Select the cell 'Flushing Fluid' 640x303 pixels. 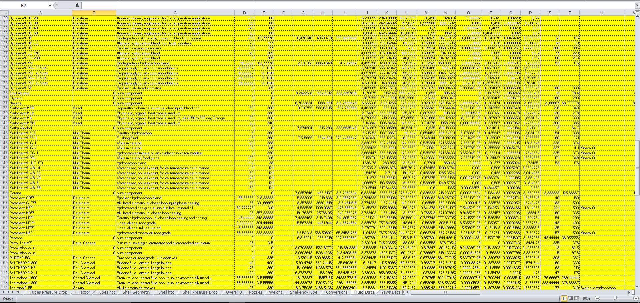175,138
